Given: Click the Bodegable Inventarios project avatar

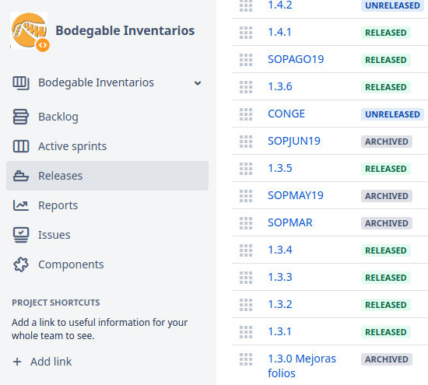Looking at the screenshot, I should 30,31.
